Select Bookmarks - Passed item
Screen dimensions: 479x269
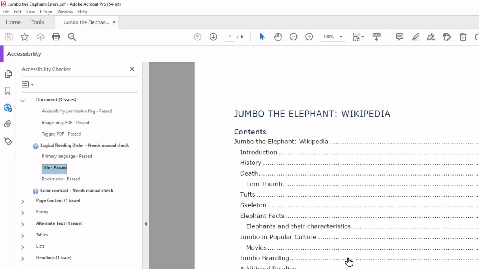[x=61, y=179]
